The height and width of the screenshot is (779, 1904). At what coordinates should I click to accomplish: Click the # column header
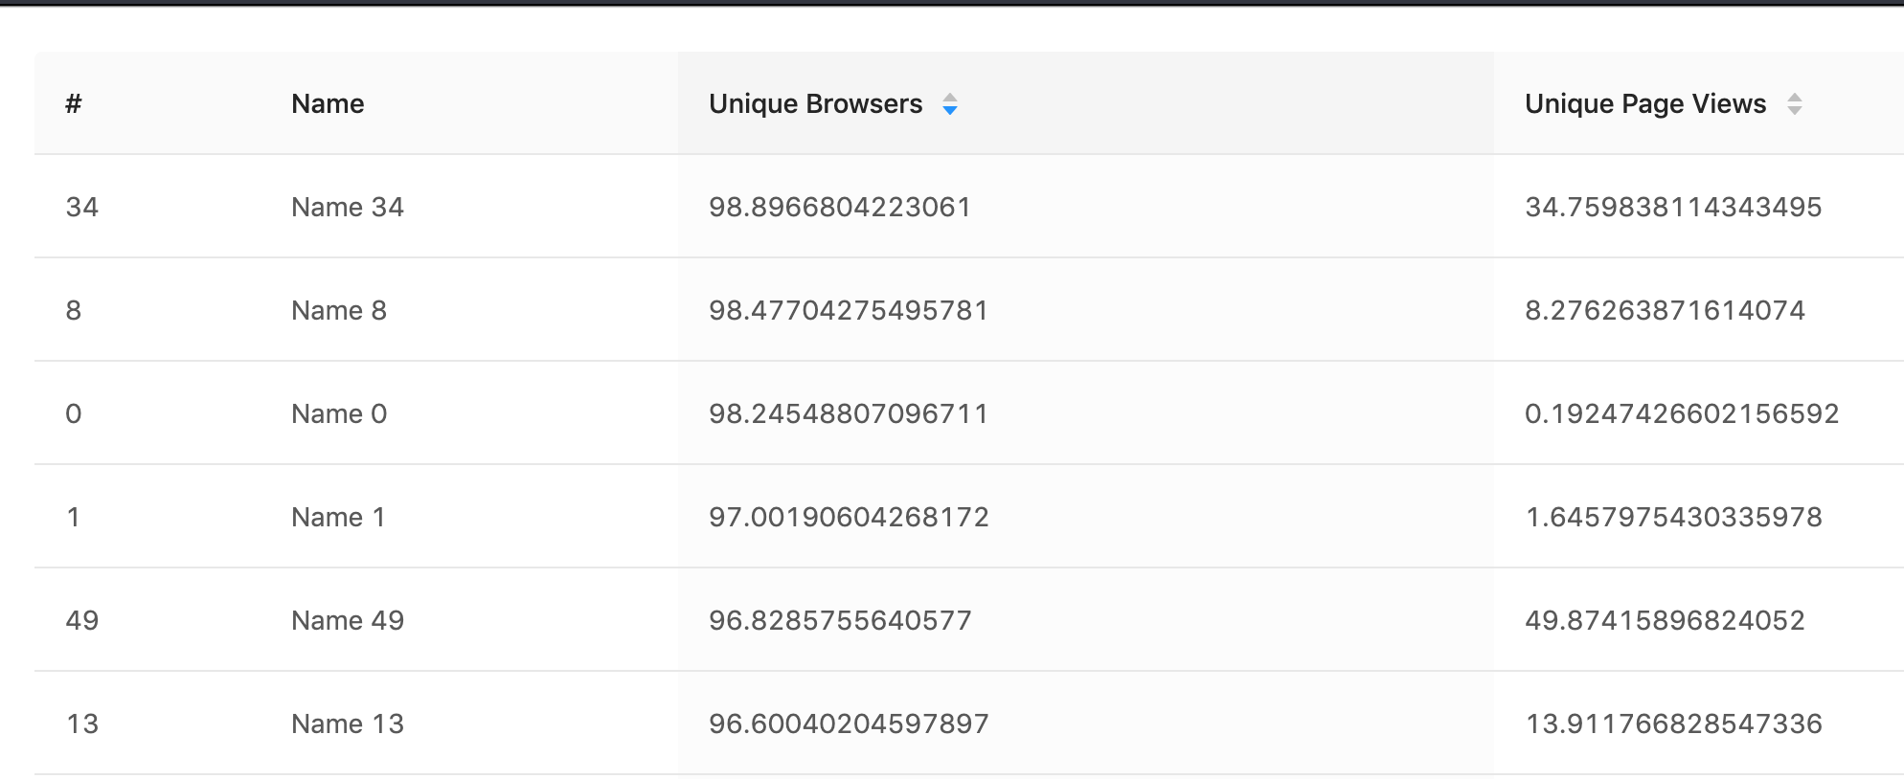pos(72,103)
